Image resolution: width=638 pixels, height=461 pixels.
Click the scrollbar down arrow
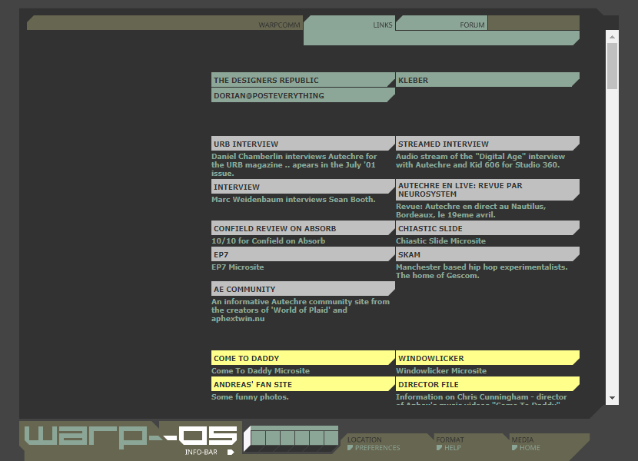[x=612, y=398]
